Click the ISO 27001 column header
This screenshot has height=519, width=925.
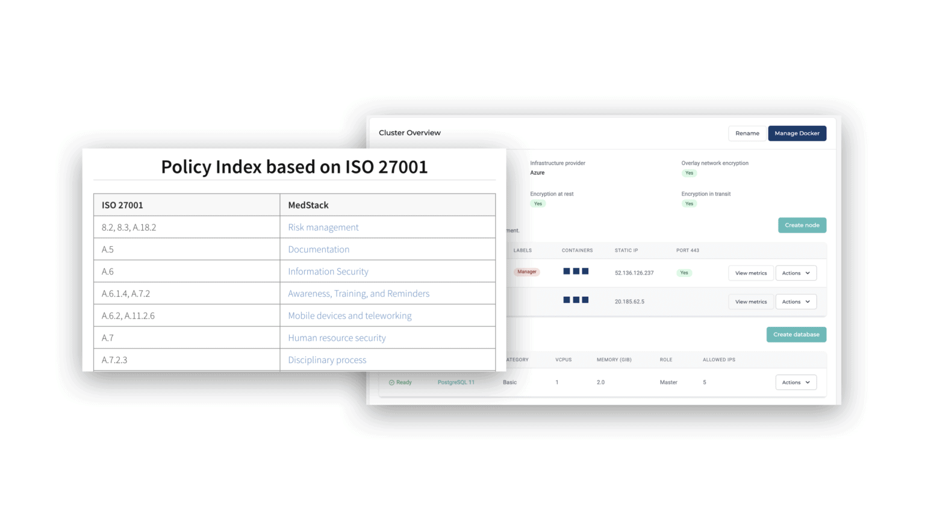(187, 205)
